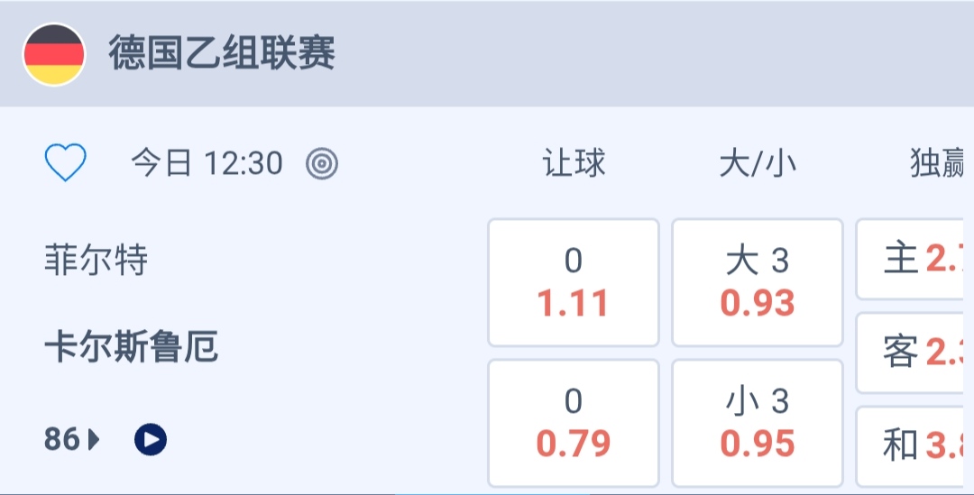Bet on 小 3 at 0.95
Viewport: 974px width, 495px height.
758,423
